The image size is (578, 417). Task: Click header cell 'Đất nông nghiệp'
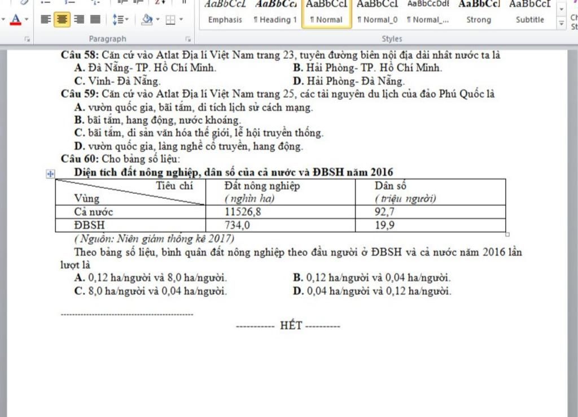[x=262, y=186]
